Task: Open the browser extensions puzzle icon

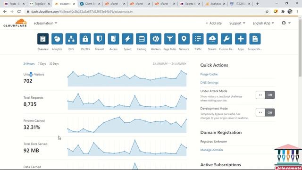Action: 283,11
